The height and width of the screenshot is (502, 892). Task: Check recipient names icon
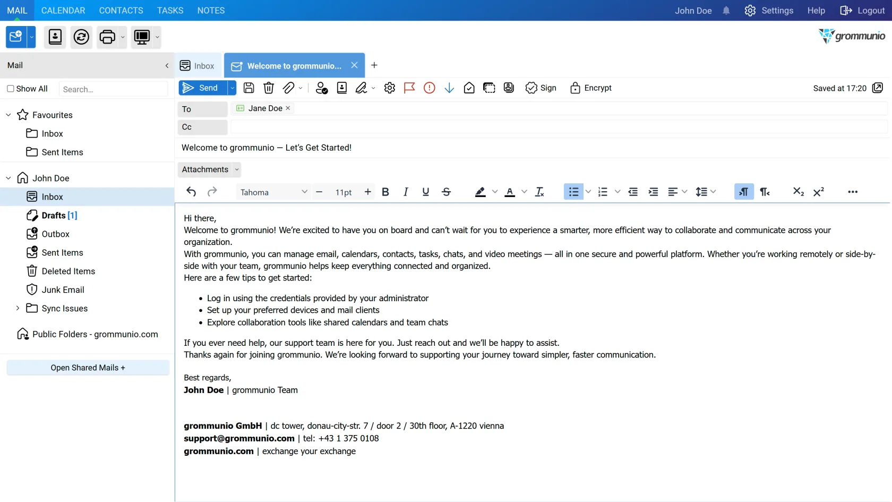click(322, 88)
